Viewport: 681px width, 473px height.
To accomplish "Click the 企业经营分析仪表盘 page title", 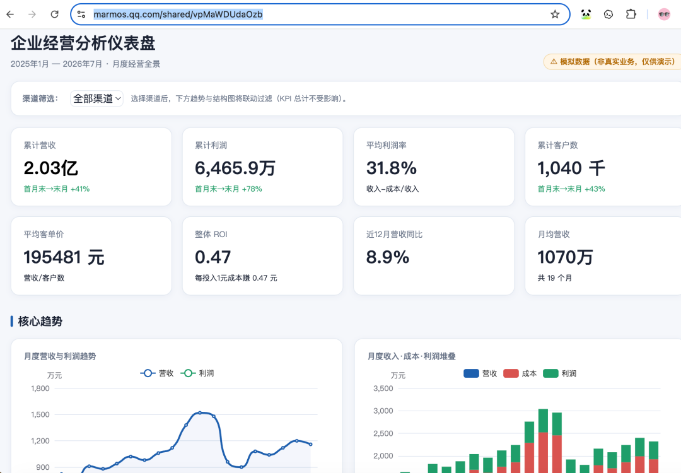I will tap(83, 43).
